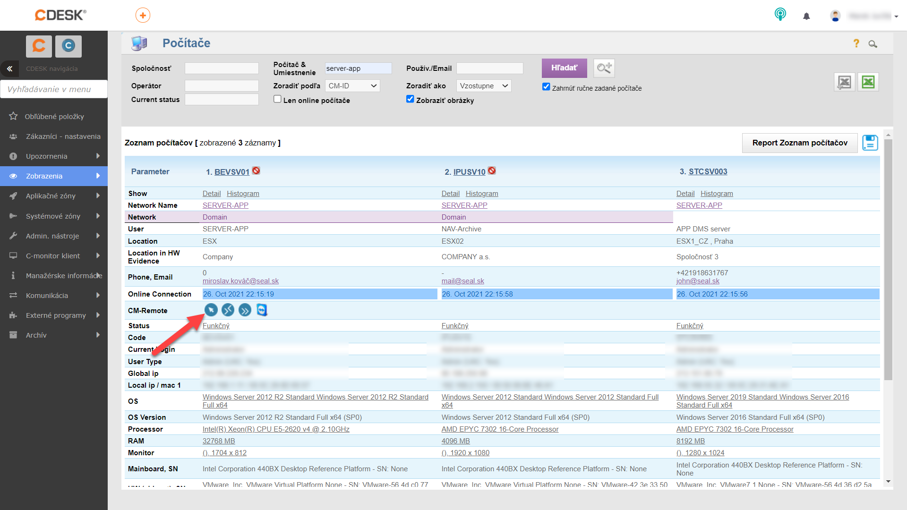Viewport: 907px width, 510px height.
Task: Open BEVSV01 computer link
Action: [x=232, y=172]
